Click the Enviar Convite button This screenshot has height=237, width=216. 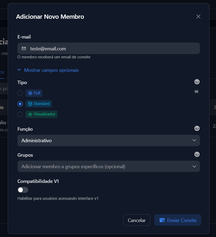(x=178, y=220)
